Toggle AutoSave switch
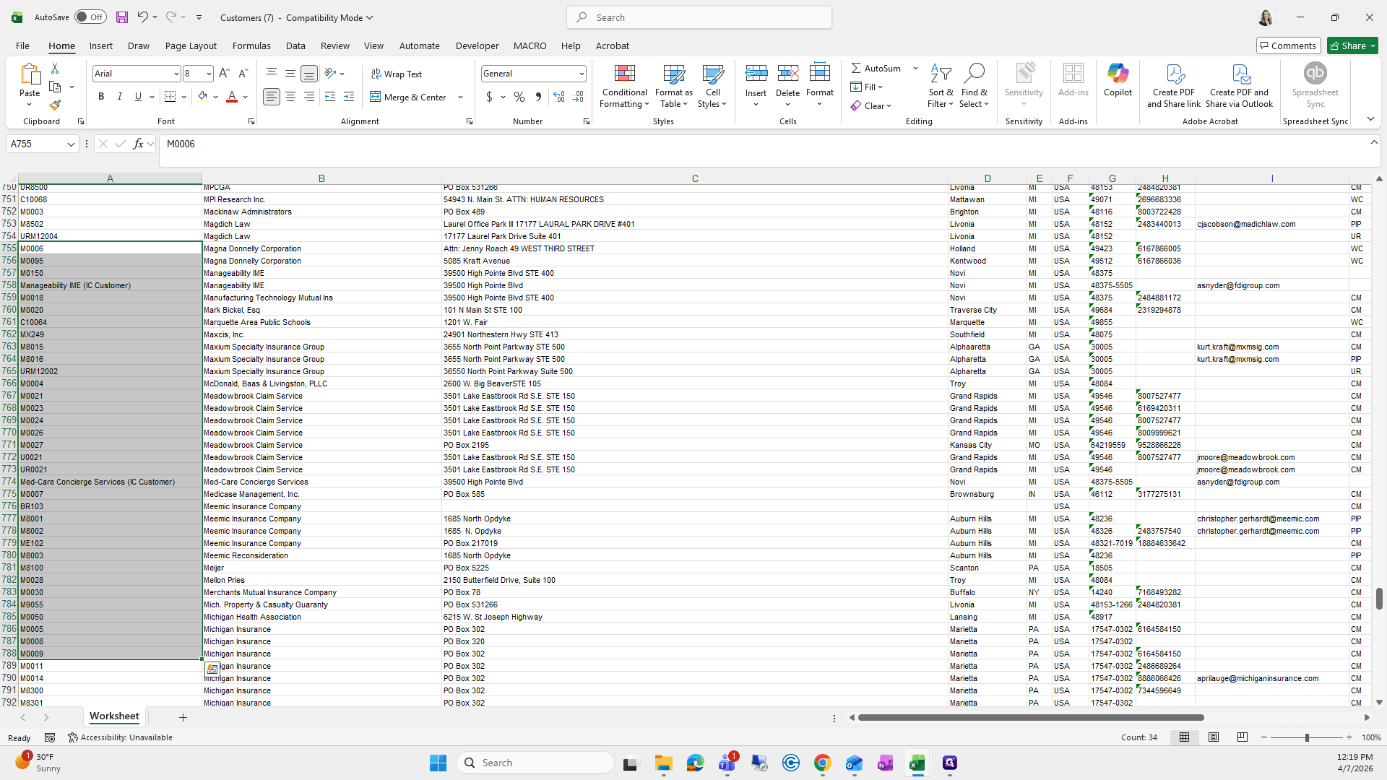1387x780 pixels. coord(90,17)
